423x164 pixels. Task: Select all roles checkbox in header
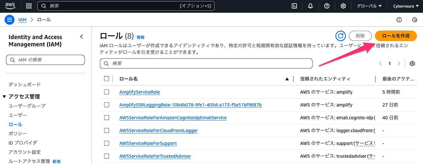(106, 79)
